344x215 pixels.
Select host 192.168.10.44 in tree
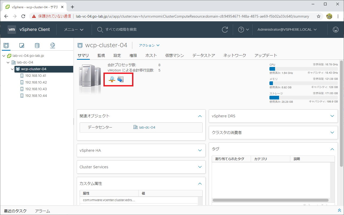click(36, 96)
